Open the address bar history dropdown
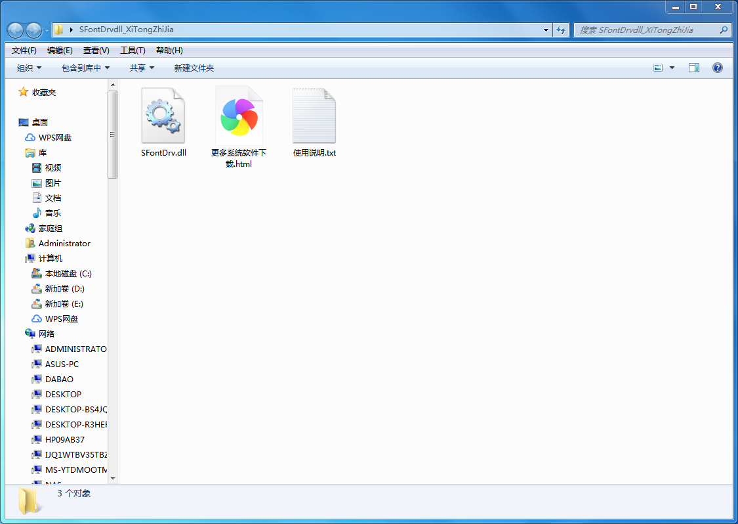Screen dimensions: 738x524 click(546, 30)
